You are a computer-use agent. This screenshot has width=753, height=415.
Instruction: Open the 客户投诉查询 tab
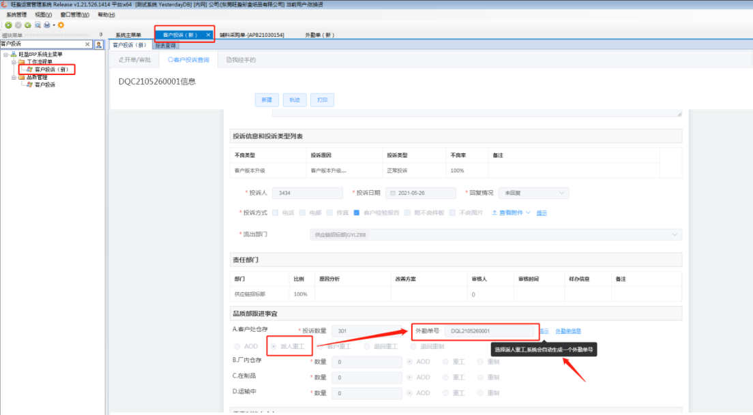tap(189, 60)
